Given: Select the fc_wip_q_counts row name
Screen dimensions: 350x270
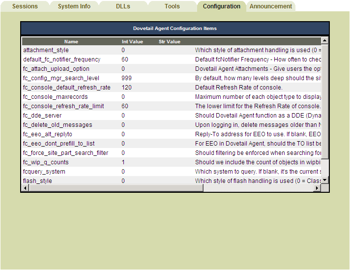Looking at the screenshot, I should click(x=46, y=162).
